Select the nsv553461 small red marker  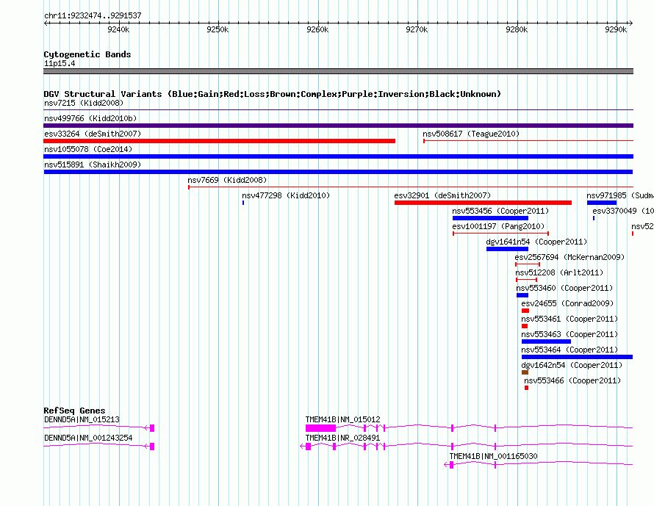pyautogui.click(x=524, y=326)
